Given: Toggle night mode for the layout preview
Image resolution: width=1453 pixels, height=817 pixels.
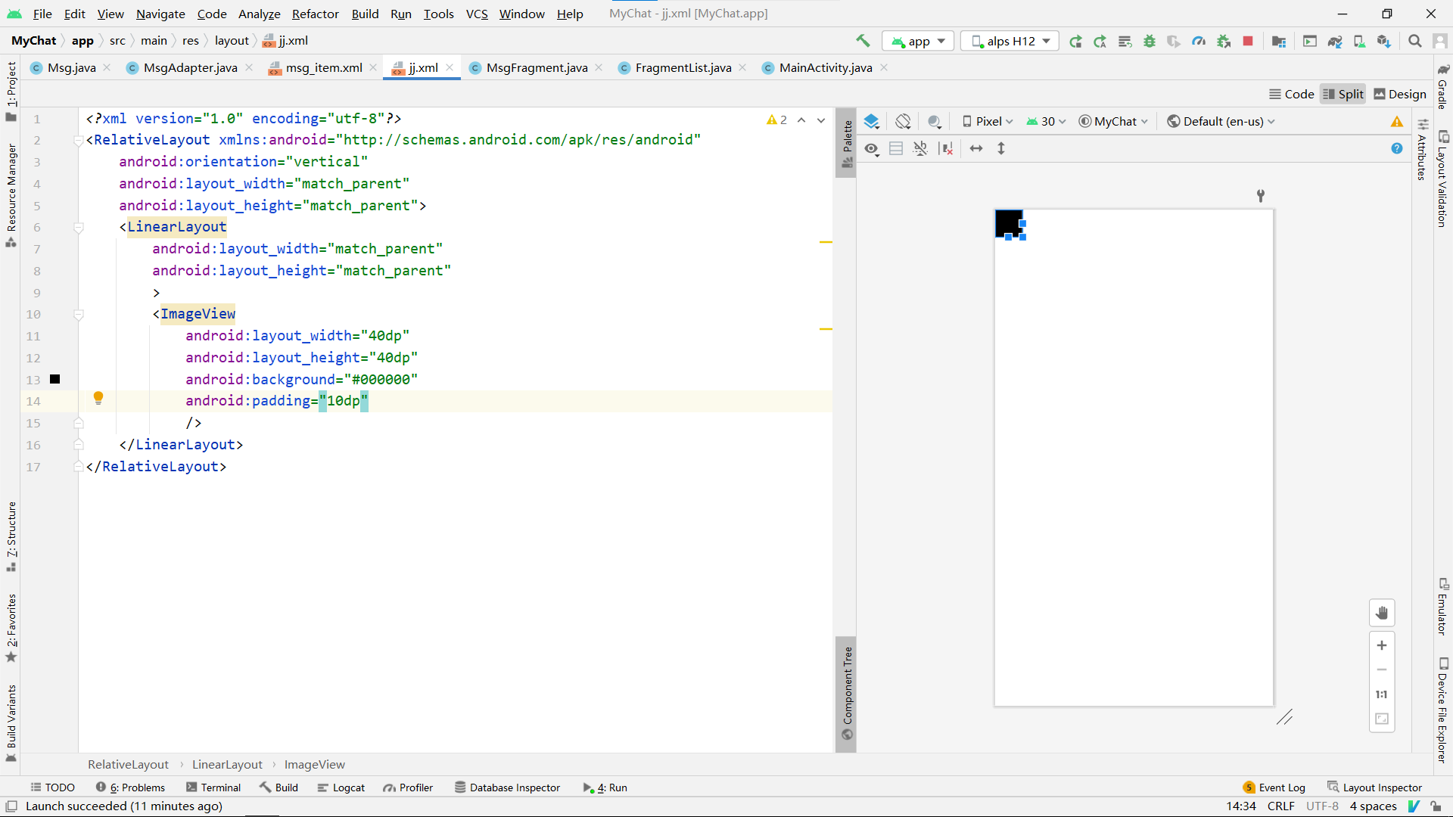Looking at the screenshot, I should click(935, 121).
